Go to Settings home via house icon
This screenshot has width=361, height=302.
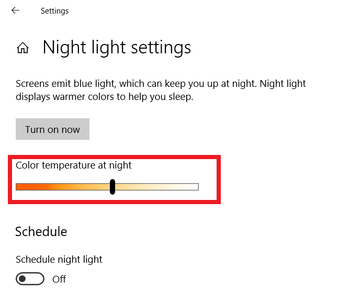[22, 48]
